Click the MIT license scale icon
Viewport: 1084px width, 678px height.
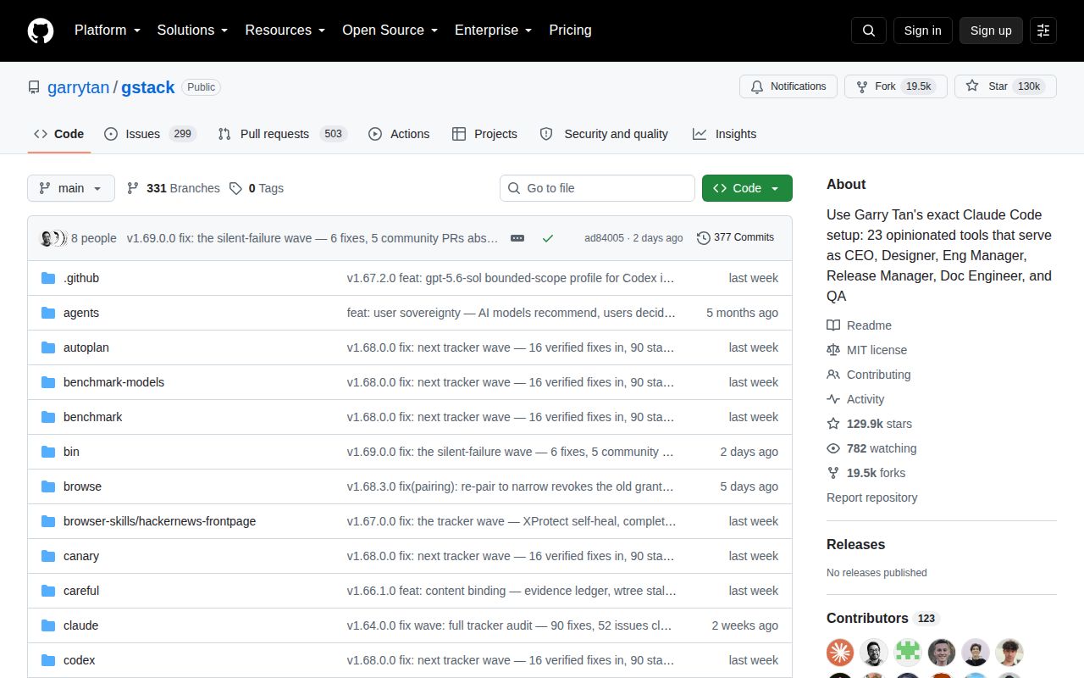pos(833,350)
